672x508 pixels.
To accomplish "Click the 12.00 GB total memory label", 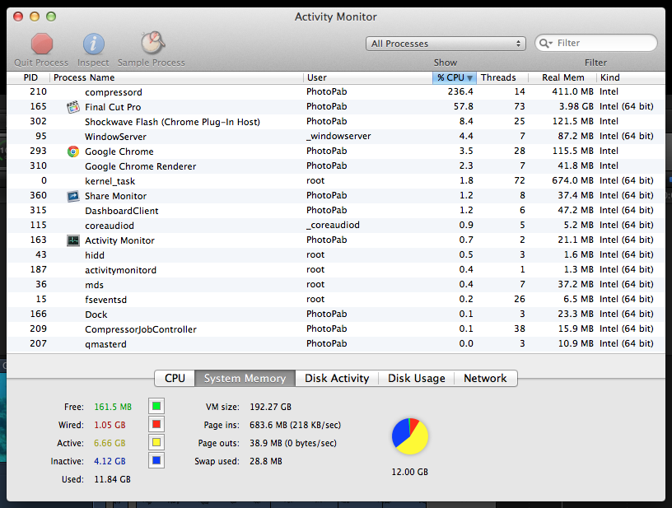I will click(x=410, y=472).
